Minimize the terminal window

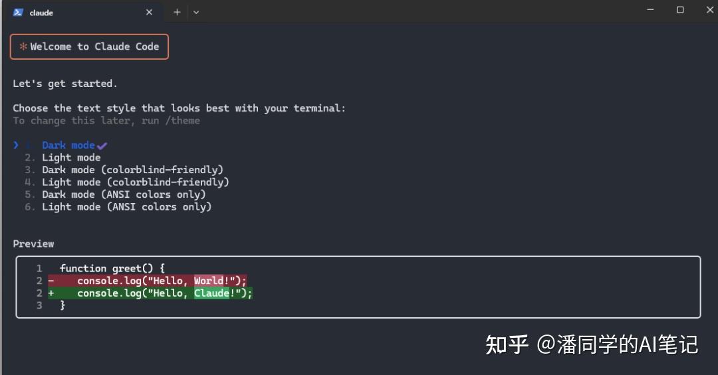[649, 10]
